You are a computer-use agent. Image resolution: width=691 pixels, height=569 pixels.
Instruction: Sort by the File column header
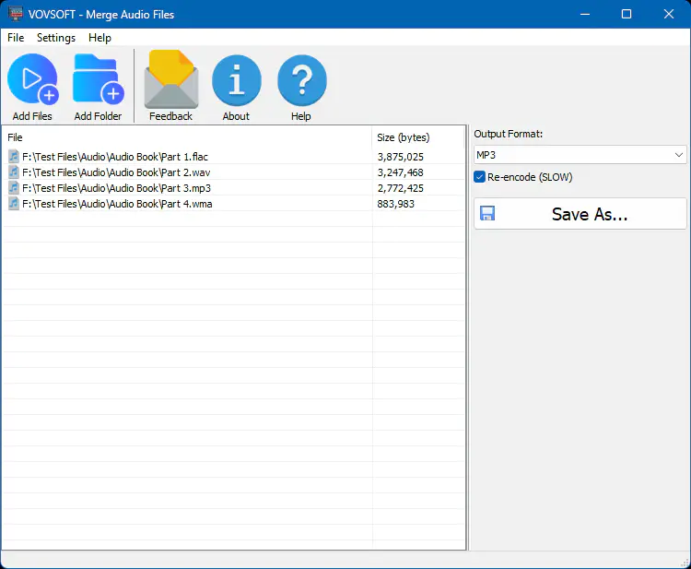click(x=187, y=137)
